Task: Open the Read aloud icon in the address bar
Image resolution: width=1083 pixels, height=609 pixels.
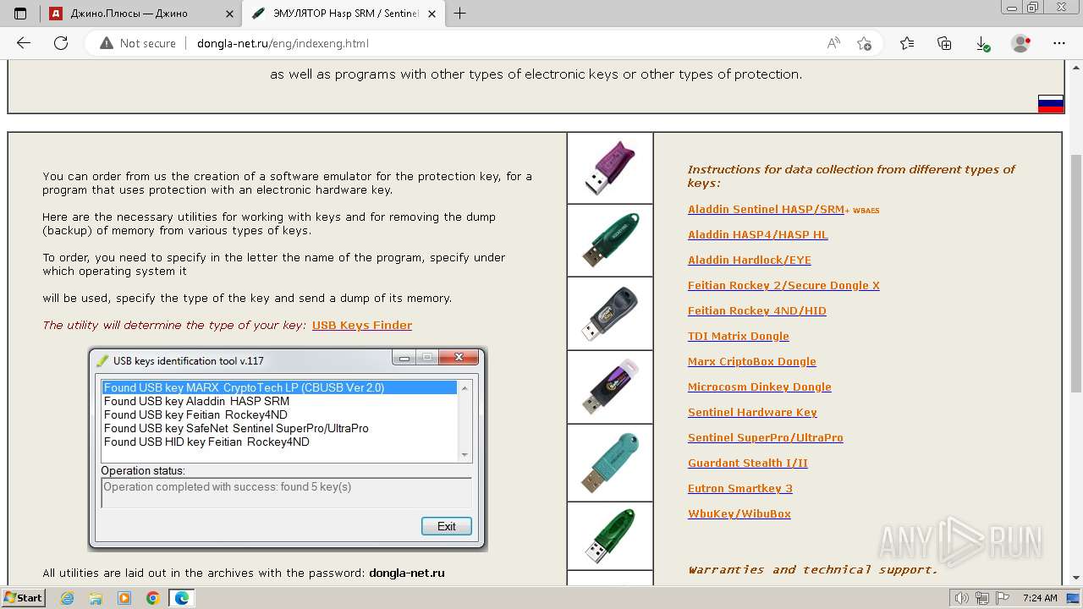Action: (833, 43)
